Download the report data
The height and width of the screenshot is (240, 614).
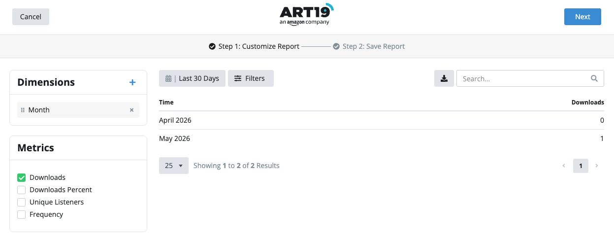click(444, 78)
